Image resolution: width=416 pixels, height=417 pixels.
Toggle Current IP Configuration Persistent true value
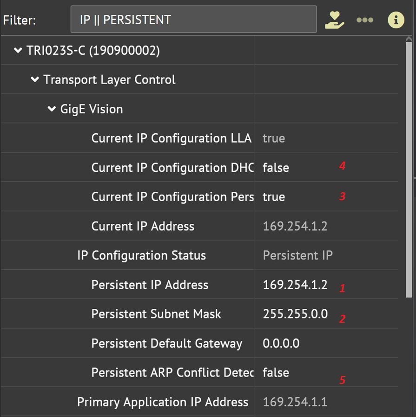[274, 197]
